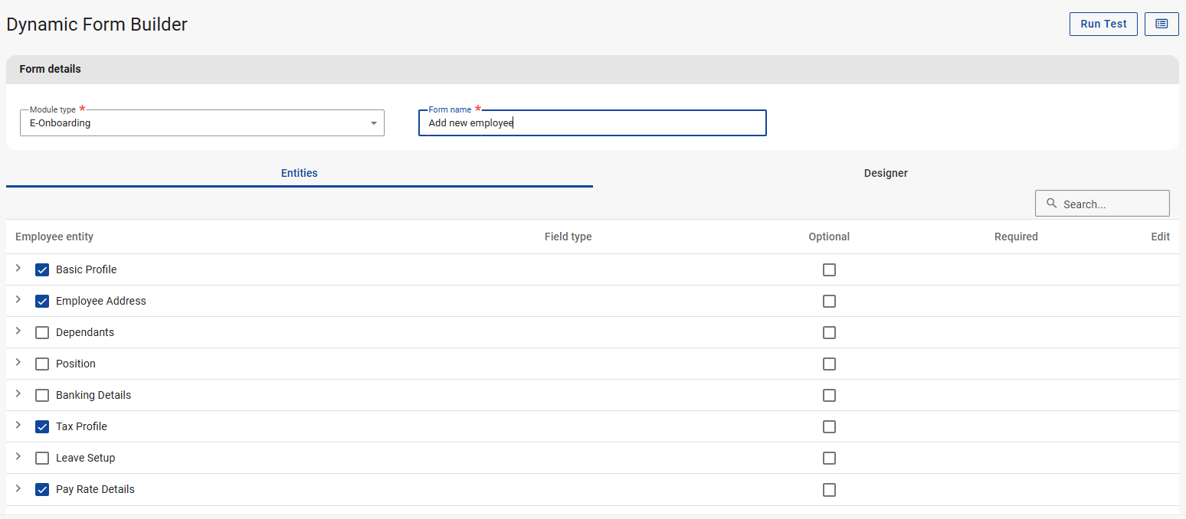Click into the Search entities box

pos(1111,204)
